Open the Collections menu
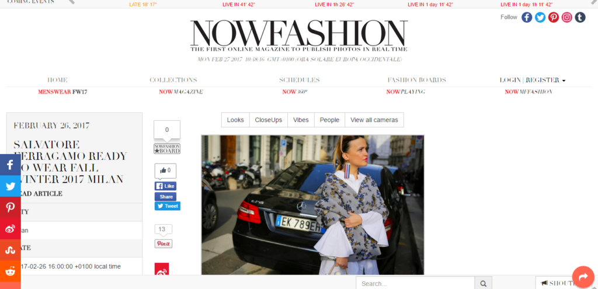The height and width of the screenshot is (289, 598). pos(173,80)
